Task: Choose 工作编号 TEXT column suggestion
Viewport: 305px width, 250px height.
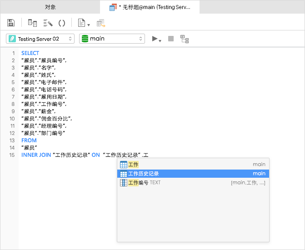Action: [193, 183]
